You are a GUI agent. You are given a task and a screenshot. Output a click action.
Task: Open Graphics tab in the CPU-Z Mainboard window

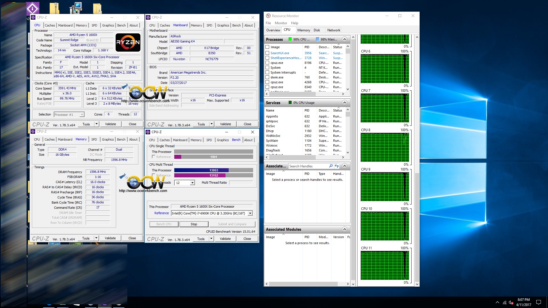pos(223,25)
